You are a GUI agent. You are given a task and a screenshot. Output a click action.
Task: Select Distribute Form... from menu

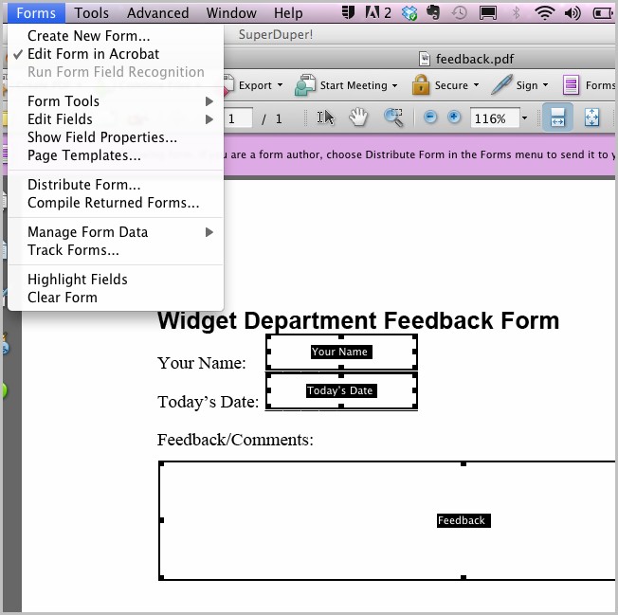pyautogui.click(x=116, y=185)
